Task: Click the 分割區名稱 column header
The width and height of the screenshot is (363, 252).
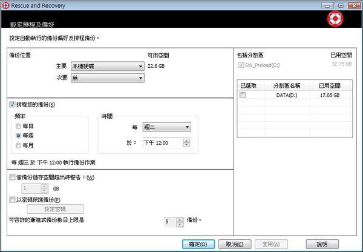Action: pyautogui.click(x=287, y=86)
